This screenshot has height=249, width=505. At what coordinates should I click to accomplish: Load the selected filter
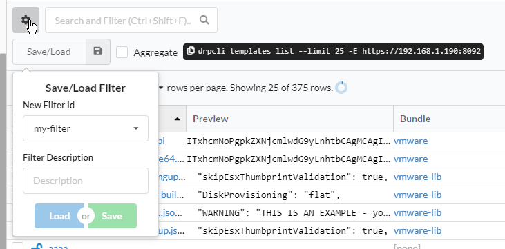click(59, 216)
